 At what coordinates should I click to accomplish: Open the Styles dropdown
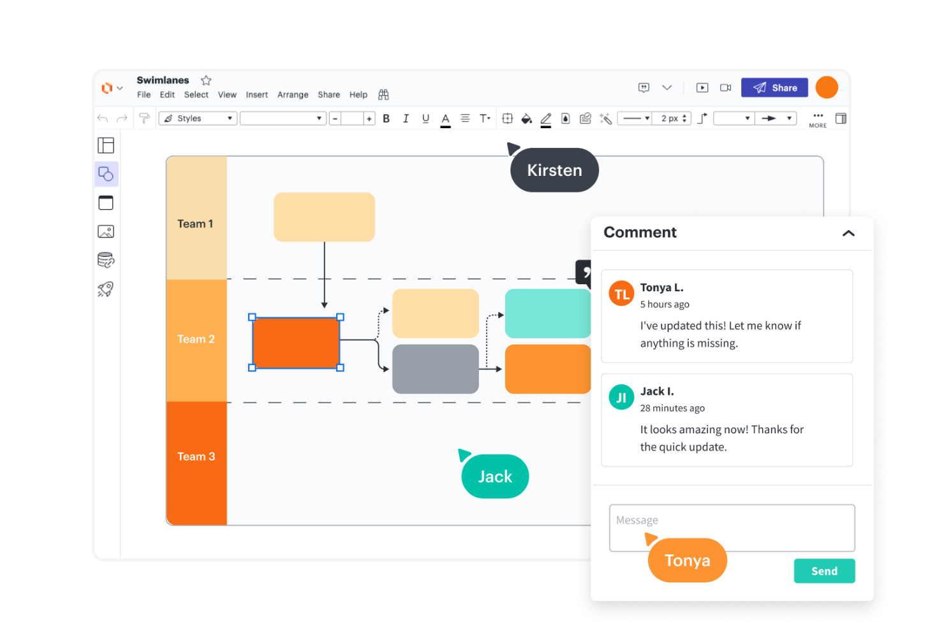(x=198, y=119)
